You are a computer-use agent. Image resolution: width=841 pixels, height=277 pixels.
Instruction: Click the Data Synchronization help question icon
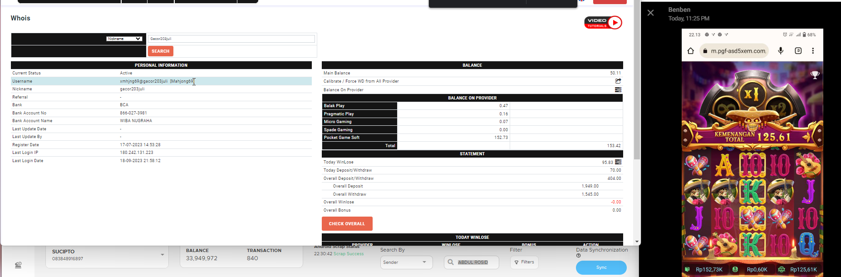click(578, 256)
